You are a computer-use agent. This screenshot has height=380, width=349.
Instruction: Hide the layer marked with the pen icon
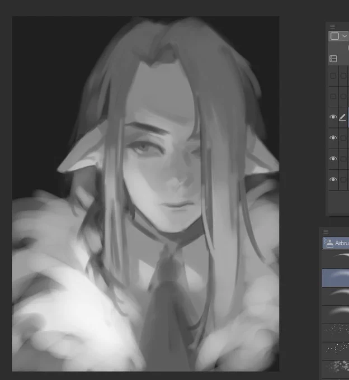333,117
